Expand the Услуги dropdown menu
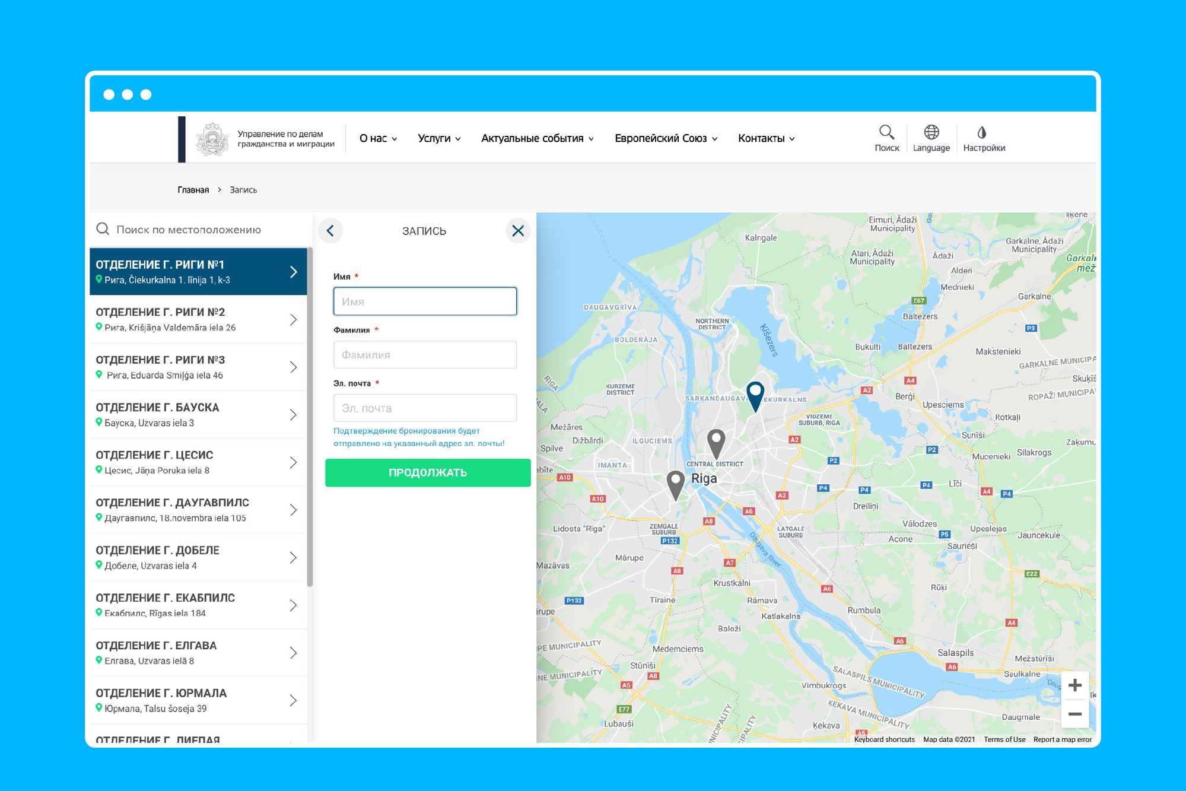The height and width of the screenshot is (791, 1186). (439, 138)
